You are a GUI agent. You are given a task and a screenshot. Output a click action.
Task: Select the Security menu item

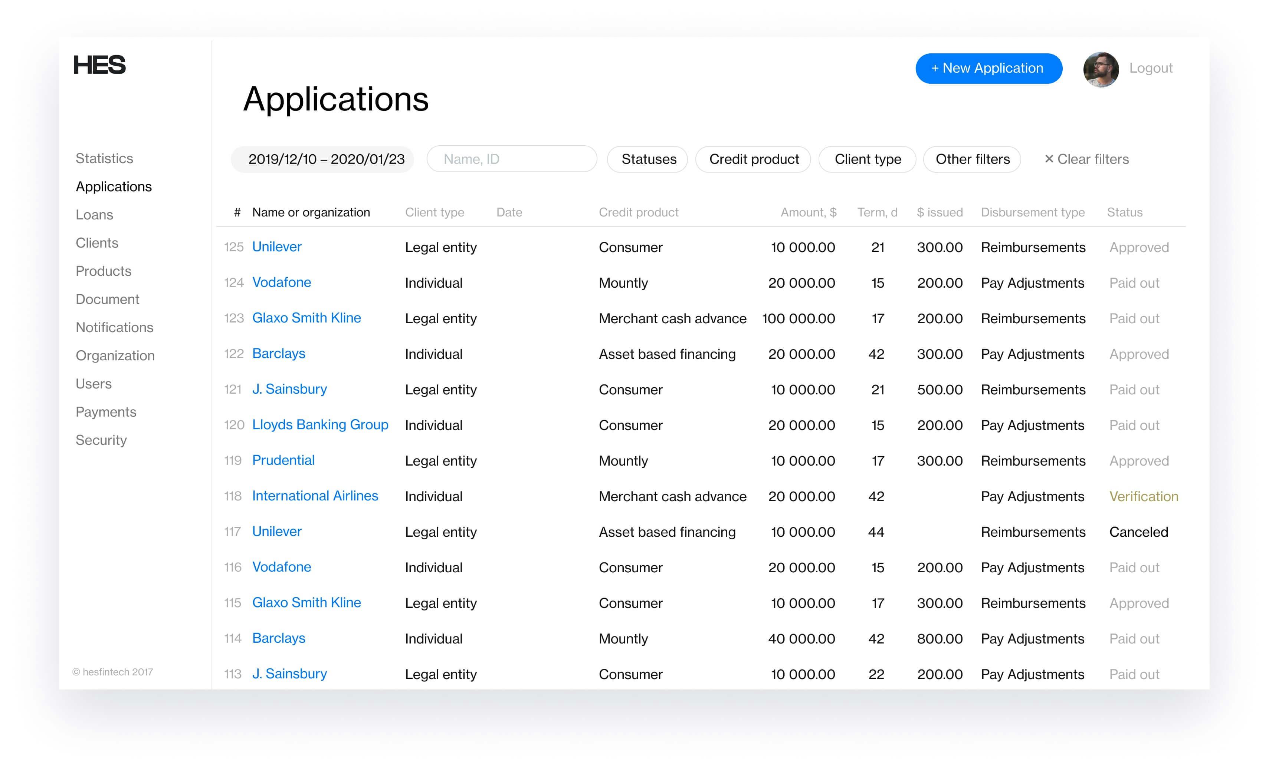[101, 440]
